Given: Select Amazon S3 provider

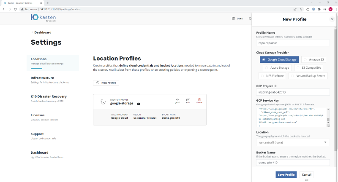Looking at the screenshot, I should pyautogui.click(x=313, y=59).
